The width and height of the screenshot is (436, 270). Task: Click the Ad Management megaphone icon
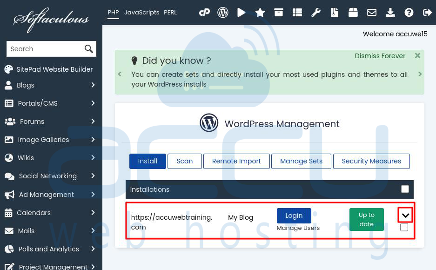pos(9,195)
